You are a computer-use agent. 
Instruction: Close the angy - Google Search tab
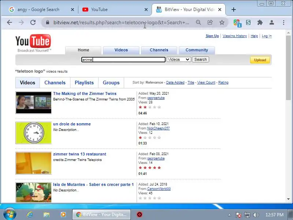pyautogui.click(x=72, y=10)
